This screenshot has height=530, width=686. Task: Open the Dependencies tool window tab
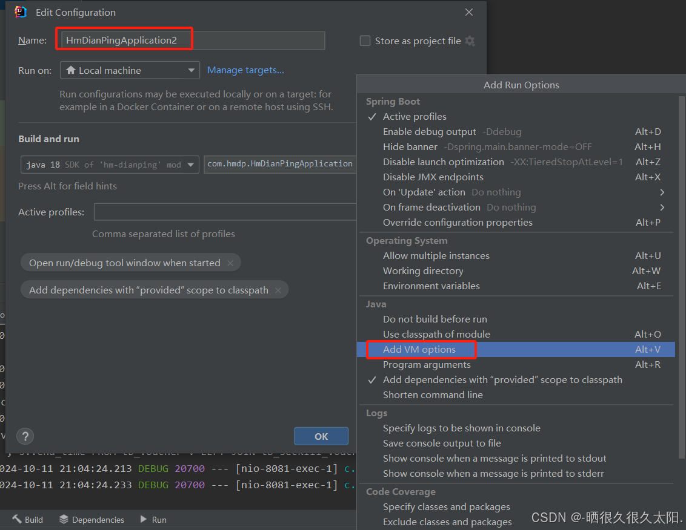[x=92, y=520]
